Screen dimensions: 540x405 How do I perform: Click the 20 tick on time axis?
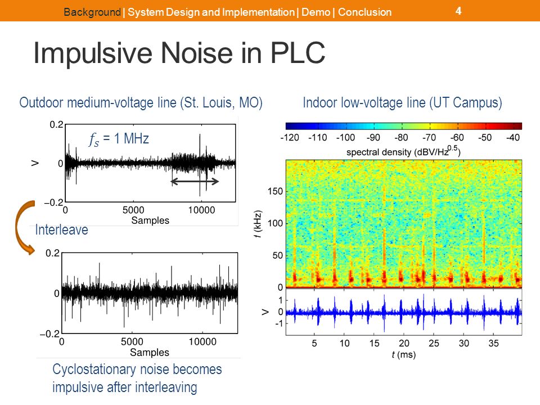coord(404,343)
